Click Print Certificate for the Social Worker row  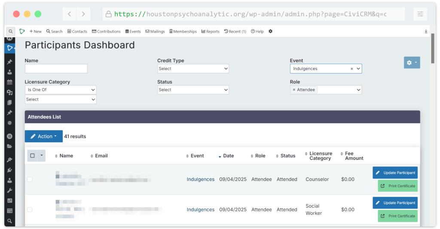[397, 216]
